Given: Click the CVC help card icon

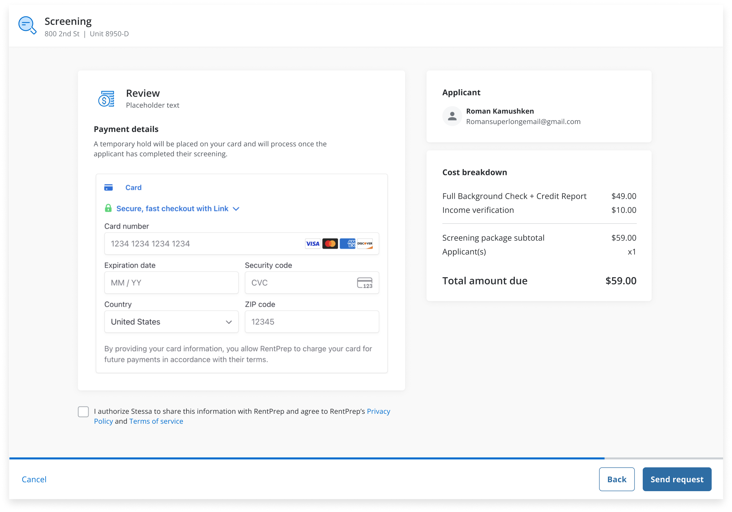Looking at the screenshot, I should coord(365,283).
